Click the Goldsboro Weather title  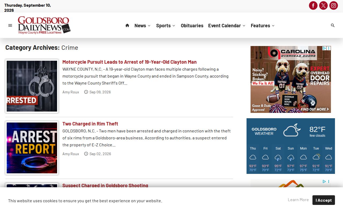click(264, 131)
